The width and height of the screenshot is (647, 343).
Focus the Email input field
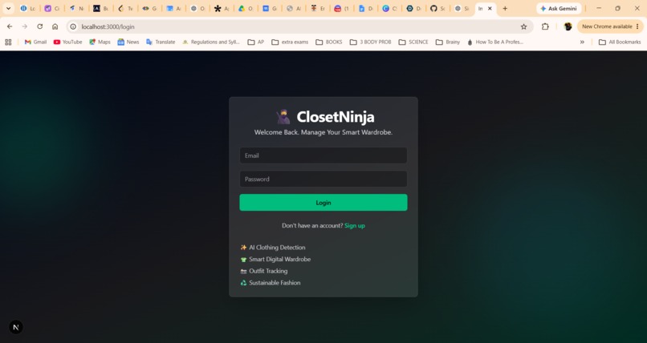tap(323, 155)
